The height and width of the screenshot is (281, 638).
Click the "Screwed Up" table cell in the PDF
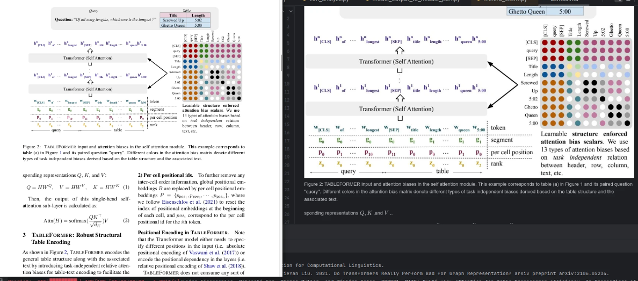tap(173, 20)
